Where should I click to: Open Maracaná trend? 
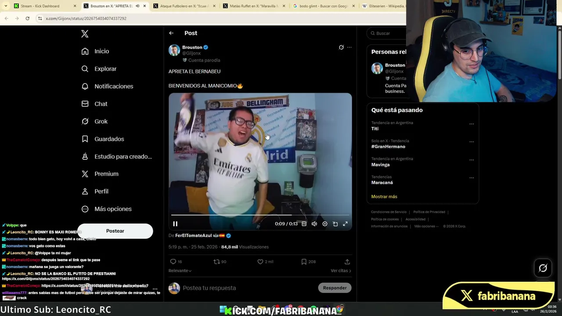(382, 183)
